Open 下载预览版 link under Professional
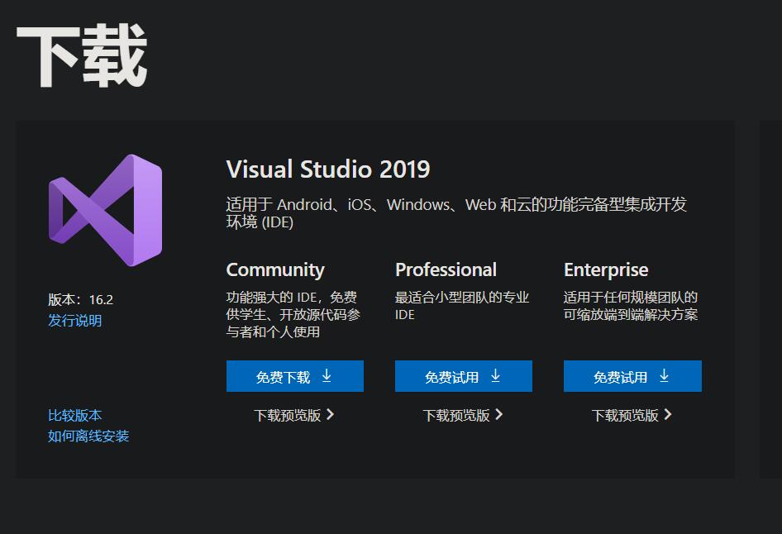The height and width of the screenshot is (534, 782). click(x=463, y=415)
